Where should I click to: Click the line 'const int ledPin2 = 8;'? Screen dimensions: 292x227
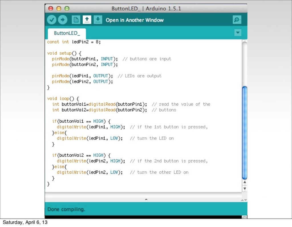[x=74, y=42]
